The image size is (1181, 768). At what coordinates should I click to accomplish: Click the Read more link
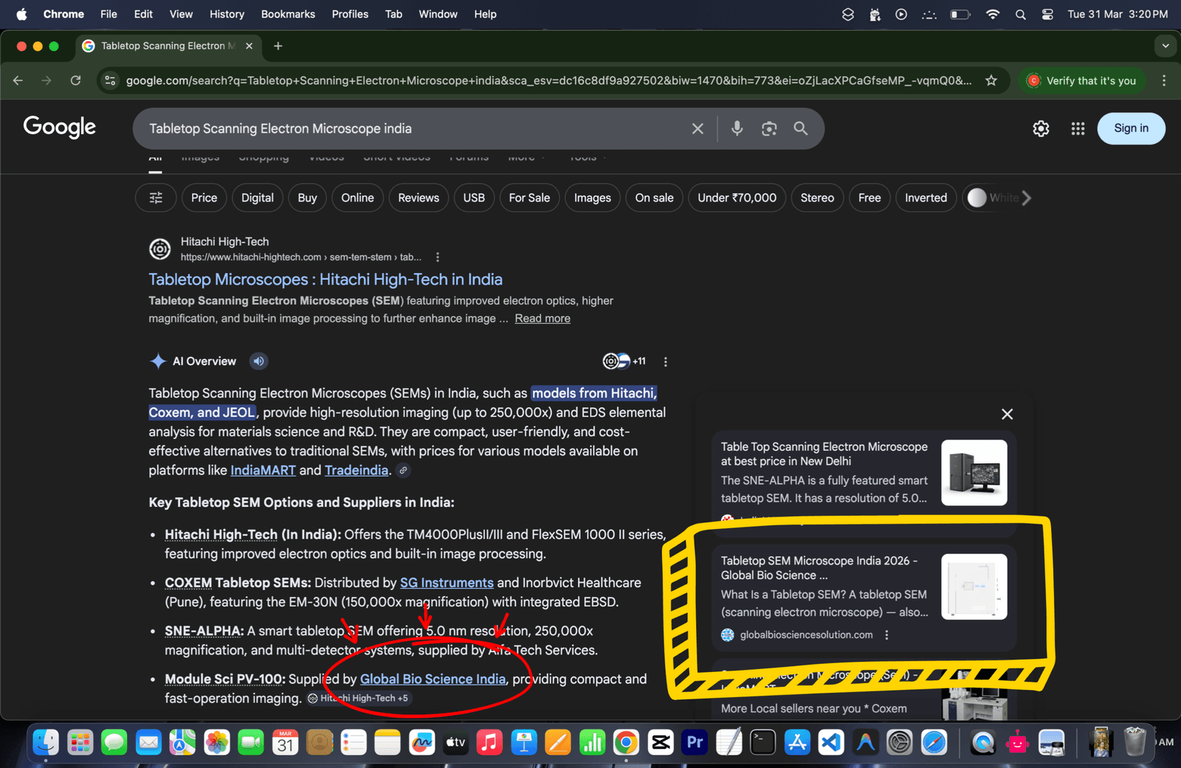point(543,319)
